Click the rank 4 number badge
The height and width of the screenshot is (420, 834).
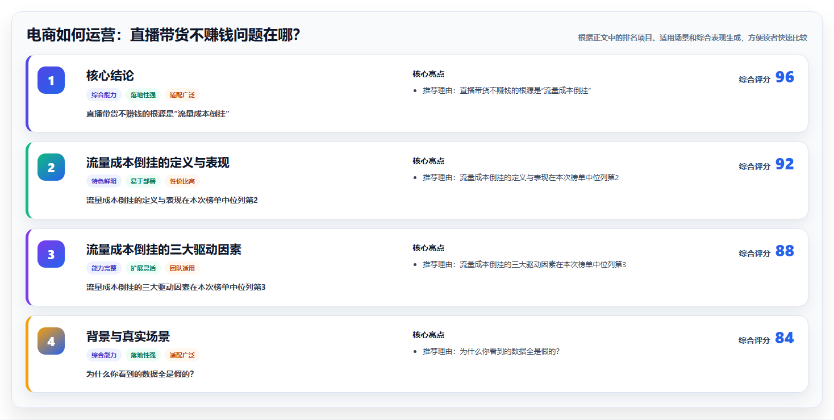click(51, 341)
